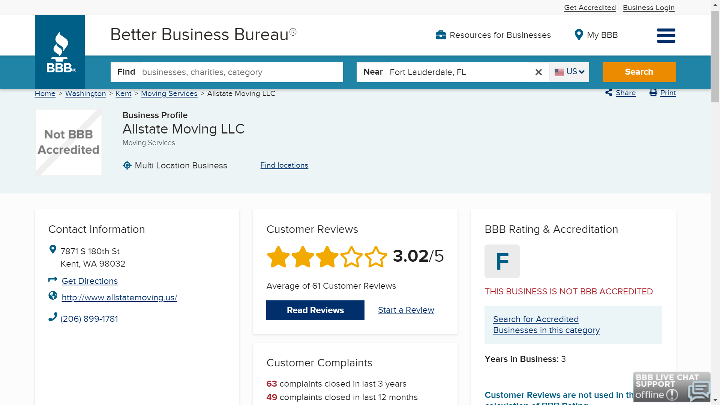Click the scrollbar down arrow
The height and width of the screenshot is (405, 720).
715,400
